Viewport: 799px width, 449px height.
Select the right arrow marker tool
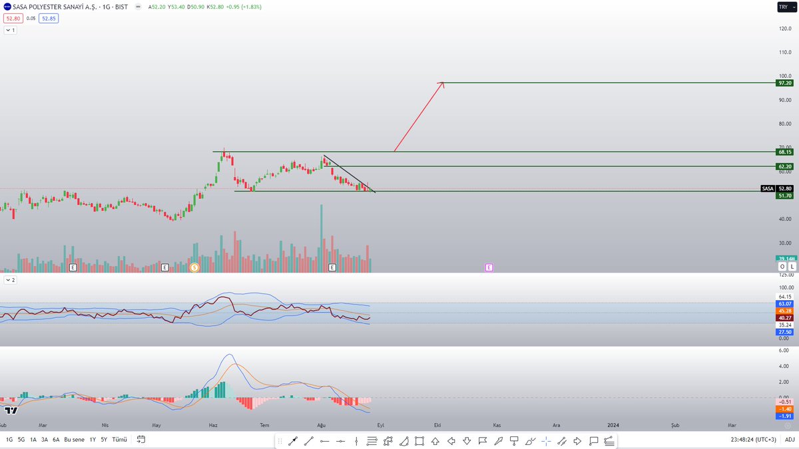pos(578,440)
